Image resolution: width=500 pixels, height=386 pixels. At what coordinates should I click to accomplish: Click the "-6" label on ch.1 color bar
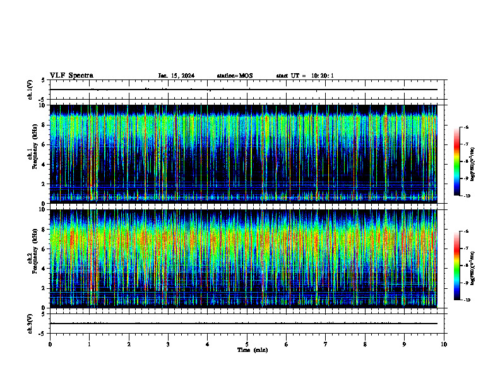466,127
